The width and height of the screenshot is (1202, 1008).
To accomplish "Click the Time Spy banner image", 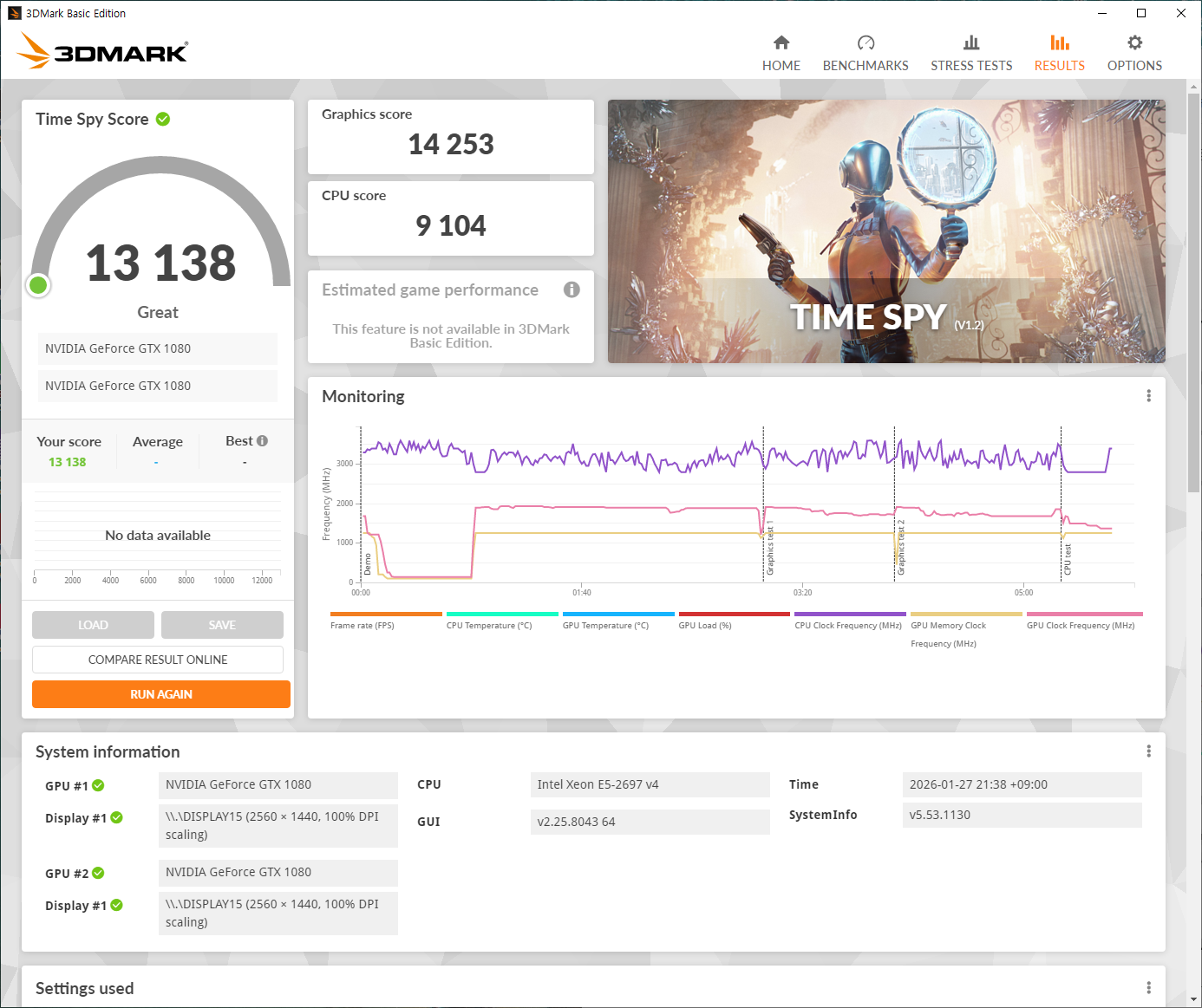I will click(886, 231).
